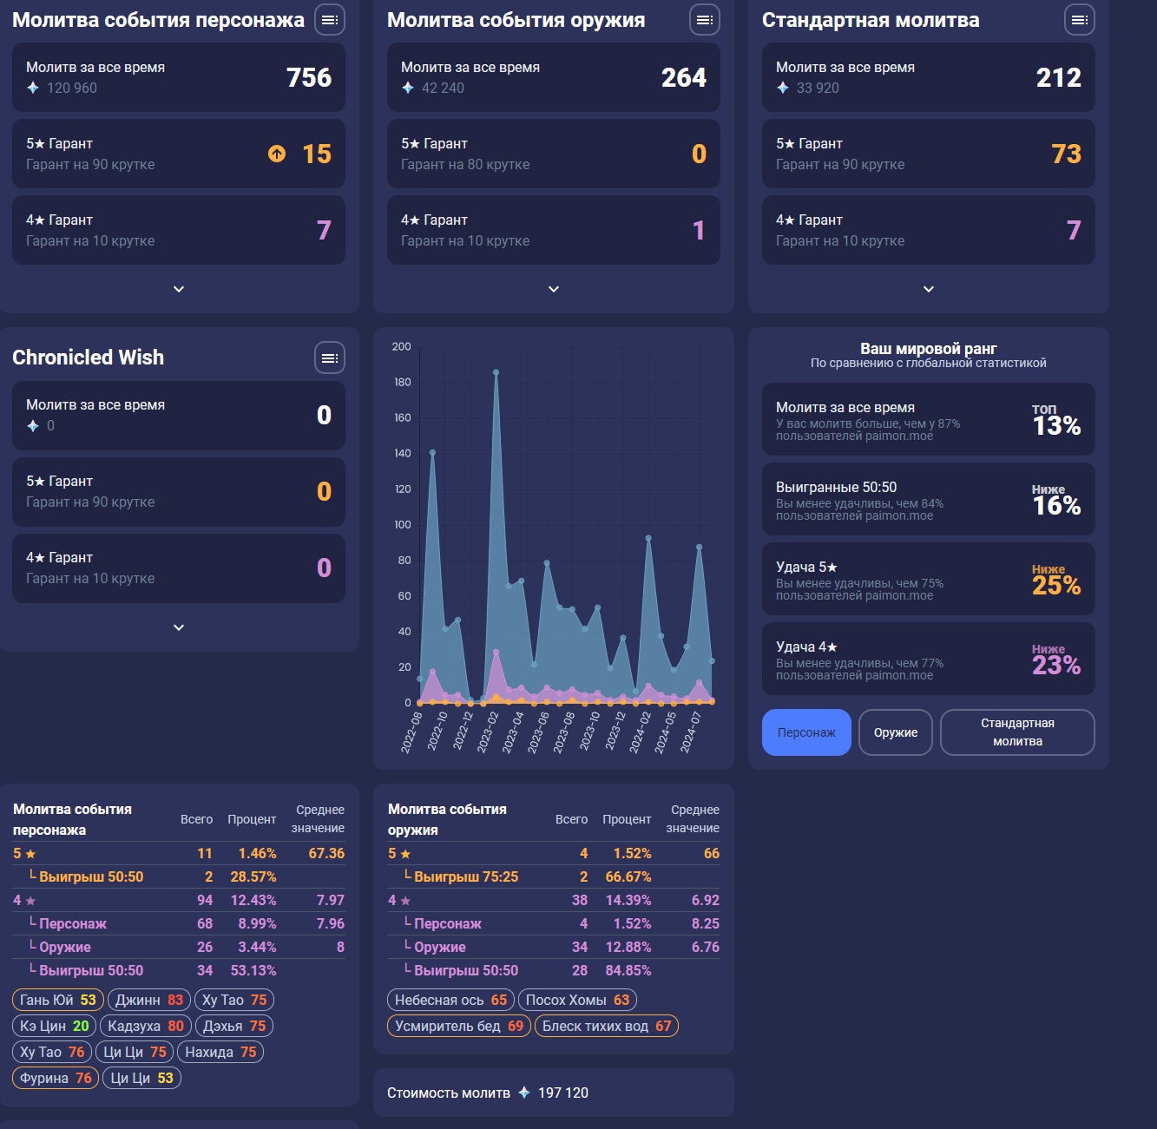This screenshot has width=1157, height=1129.
Task: Open the Chronicled Wish list icon
Action: 330,358
